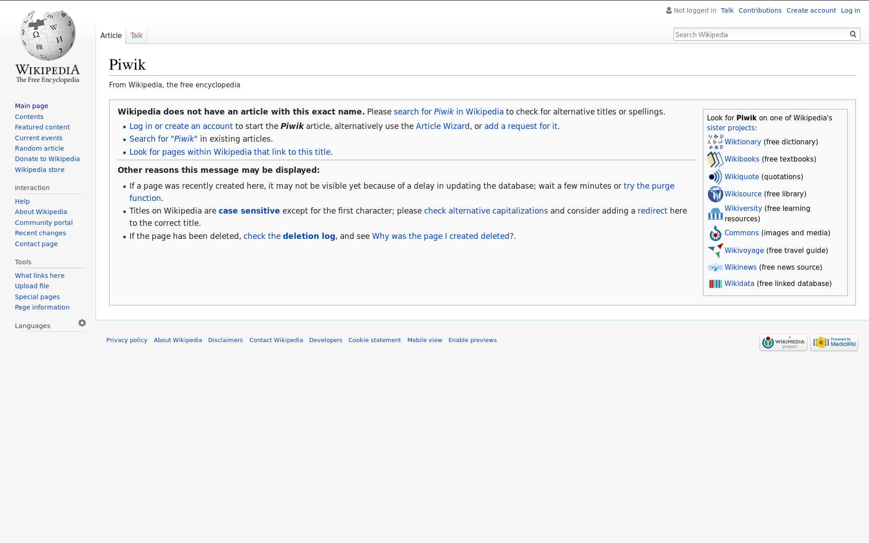Go to Main page in sidebar
Viewport: 869px width, 543px height.
coord(32,106)
